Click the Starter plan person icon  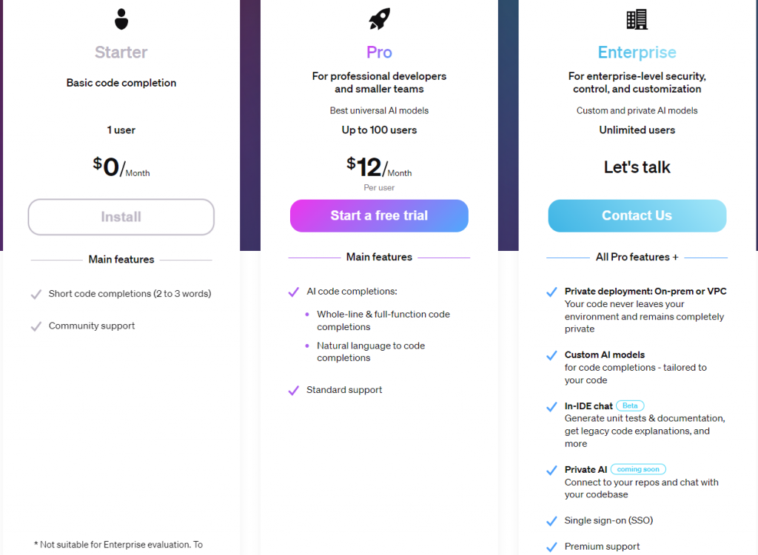121,19
